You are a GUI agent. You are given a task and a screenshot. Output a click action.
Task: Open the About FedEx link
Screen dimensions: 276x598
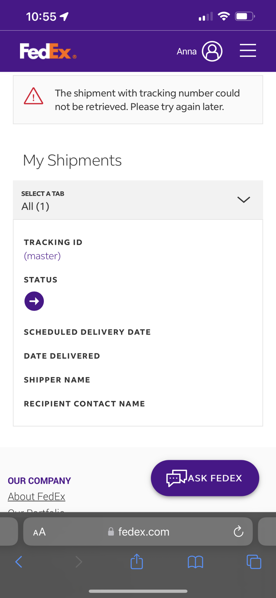pyautogui.click(x=36, y=496)
